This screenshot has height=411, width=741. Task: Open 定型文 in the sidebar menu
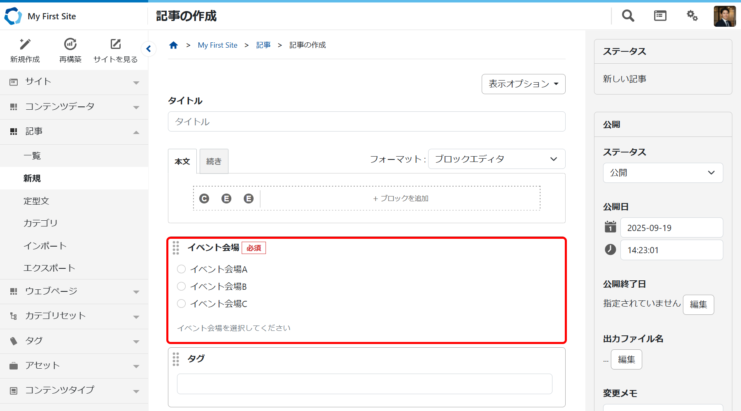36,201
